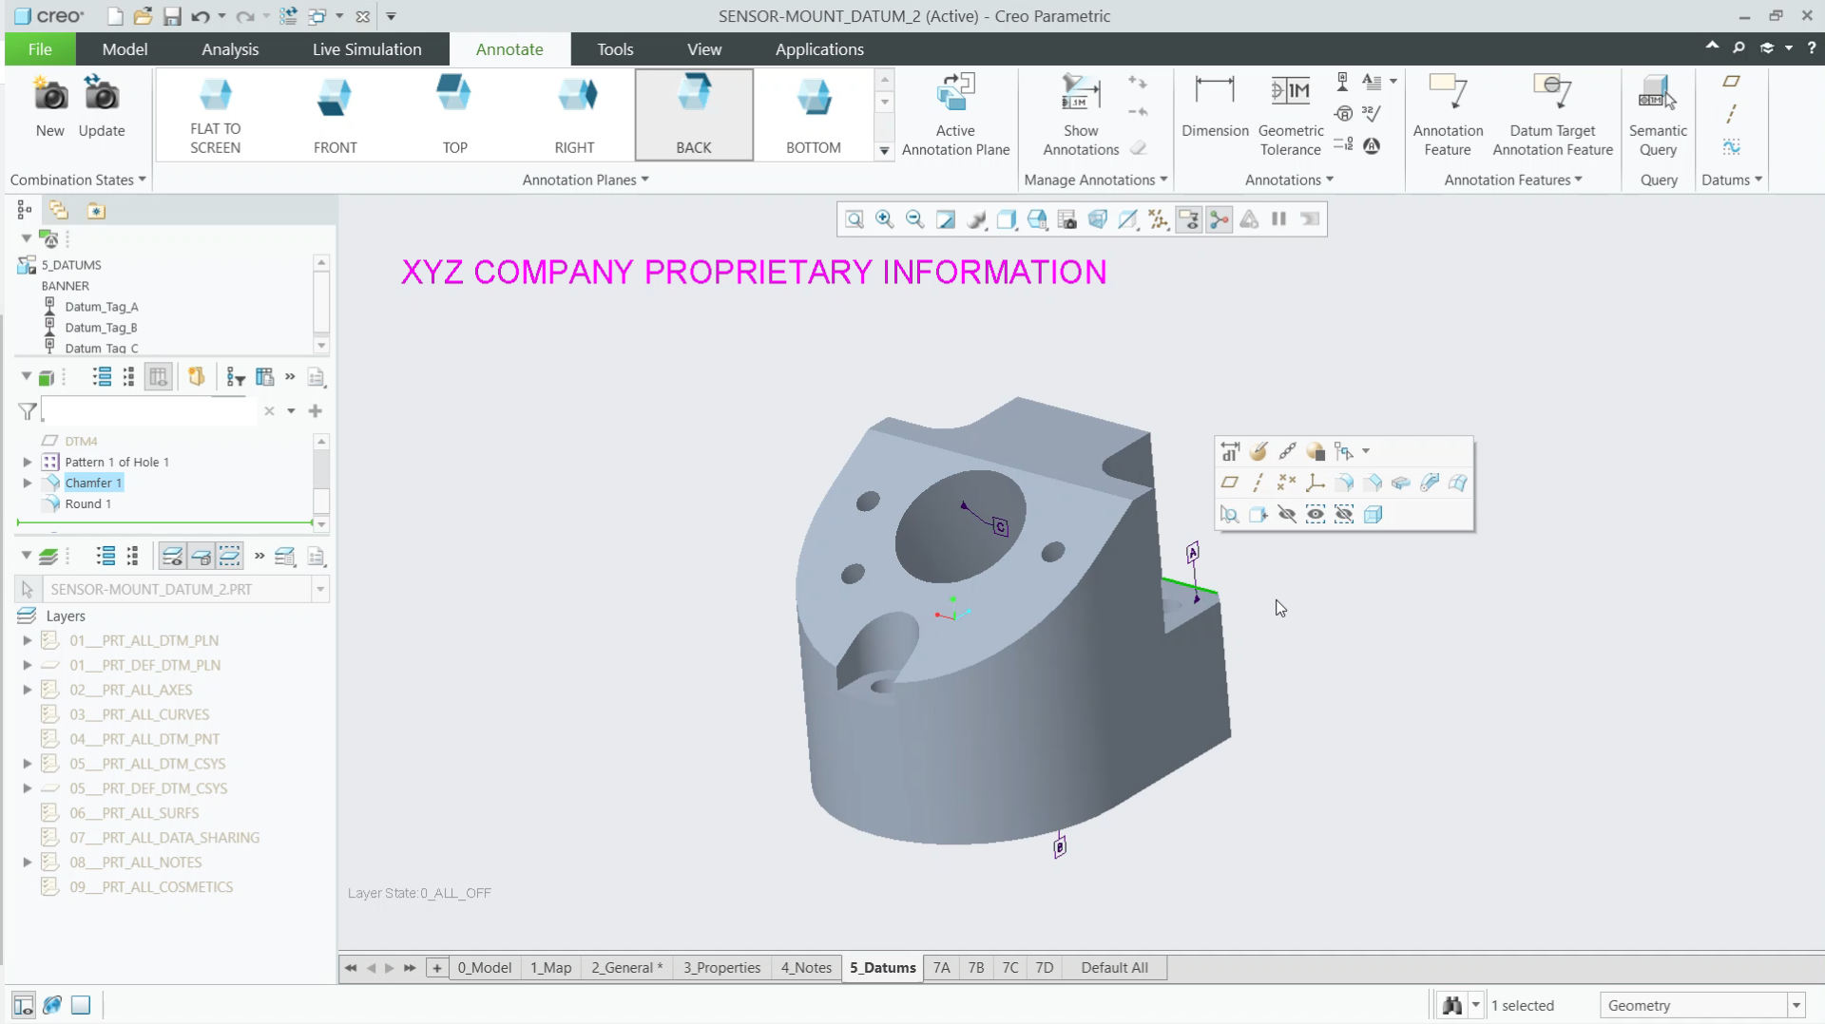Screen dimensions: 1825x1024
Task: Expand the 08__PRT_ALL_NOTES layer
Action: coord(28,863)
